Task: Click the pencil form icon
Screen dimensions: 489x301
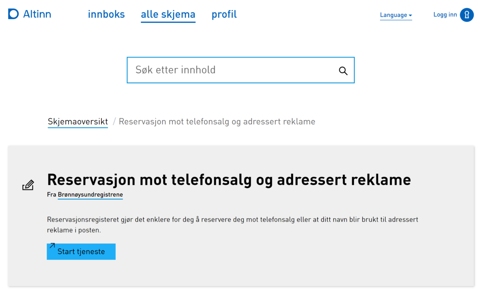Action: 28,185
